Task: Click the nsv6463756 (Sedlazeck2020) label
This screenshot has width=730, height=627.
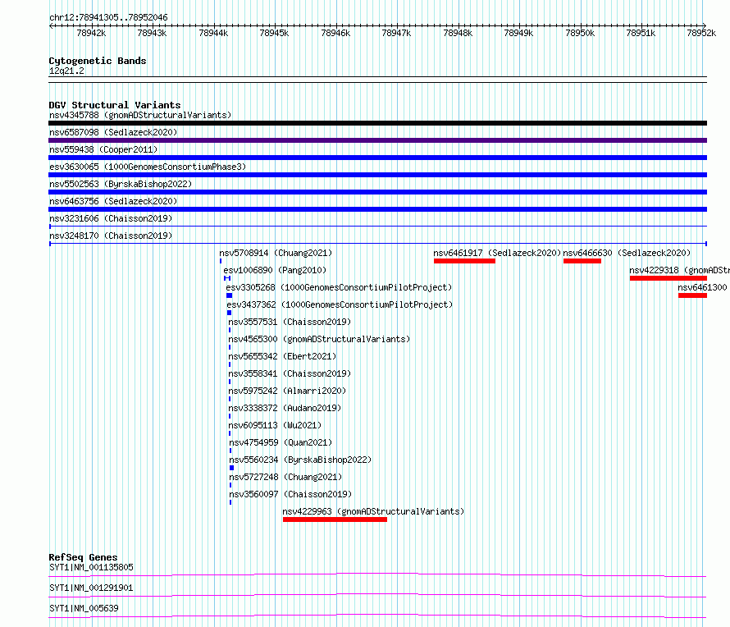Action: pos(113,201)
